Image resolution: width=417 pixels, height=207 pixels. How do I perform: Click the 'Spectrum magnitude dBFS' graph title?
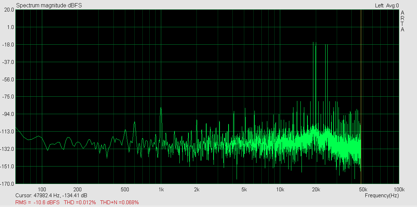pyautogui.click(x=49, y=5)
